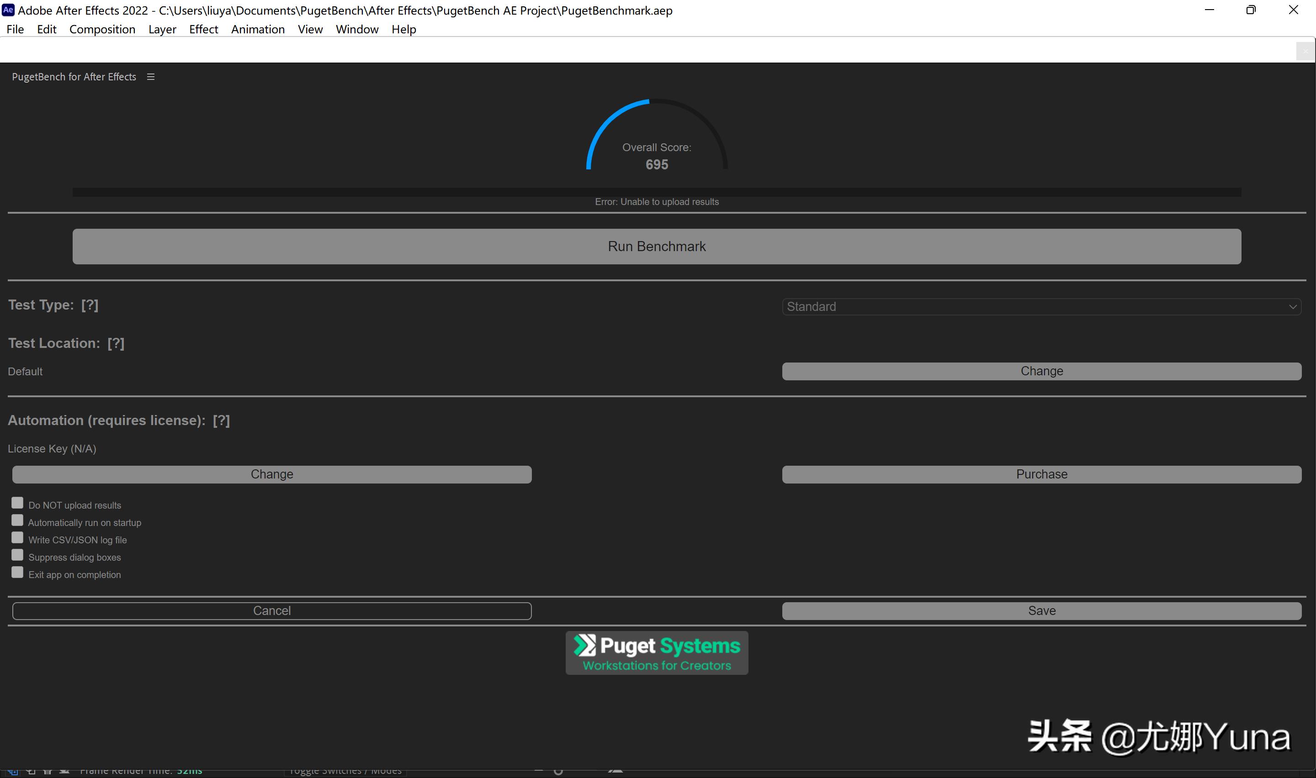Screen dimensions: 1316x778
Task: Dismiss the white bar with its X button
Action: pos(1305,52)
